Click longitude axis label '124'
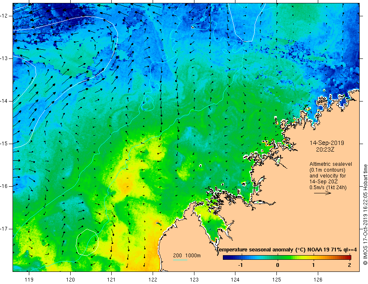Viewport: 368px width, 284px height. (x=235, y=279)
